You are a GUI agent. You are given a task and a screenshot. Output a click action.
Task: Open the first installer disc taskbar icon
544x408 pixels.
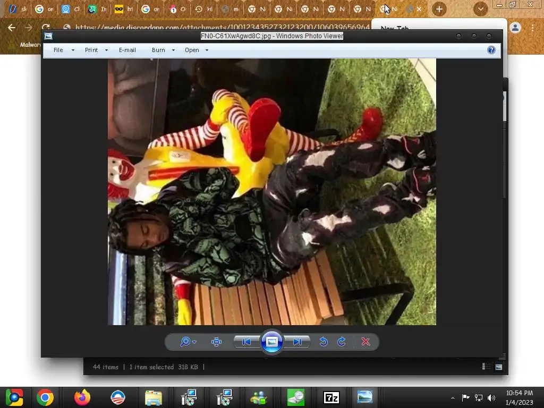tap(189, 397)
